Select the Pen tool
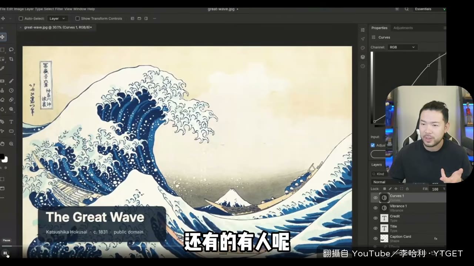This screenshot has width=474, height=266. click(2, 122)
